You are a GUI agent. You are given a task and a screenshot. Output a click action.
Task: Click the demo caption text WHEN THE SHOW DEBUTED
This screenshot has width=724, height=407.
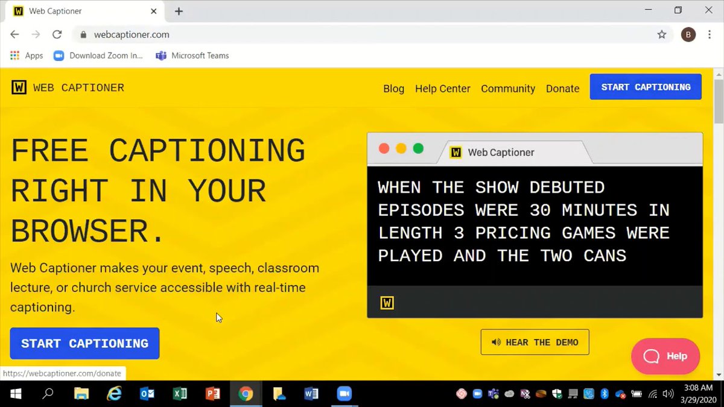(491, 188)
